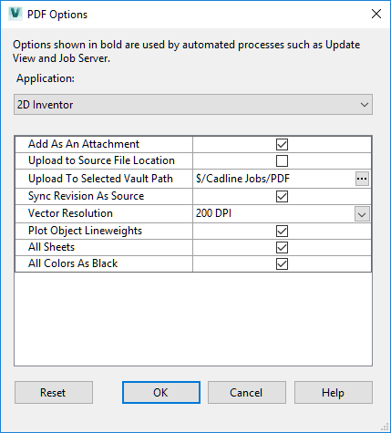Screen dimensions: 391x433
Task: Open the Application dropdown showing 2D Inventor
Action: tap(193, 105)
